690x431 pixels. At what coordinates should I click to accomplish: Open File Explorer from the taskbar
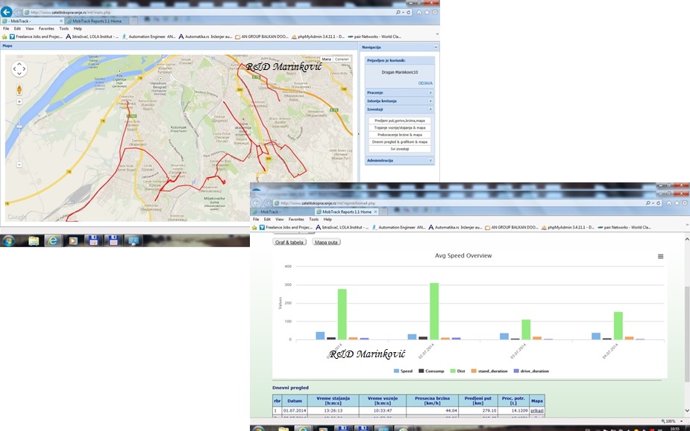pos(34,240)
